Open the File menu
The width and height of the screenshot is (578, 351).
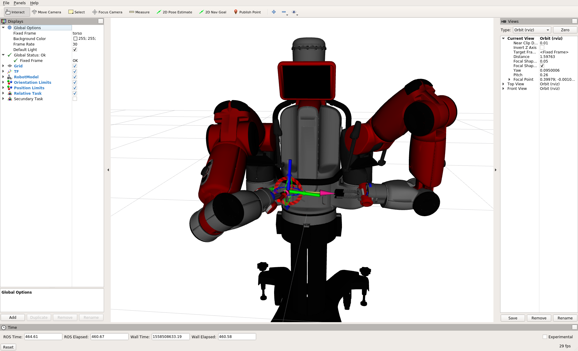tap(6, 3)
